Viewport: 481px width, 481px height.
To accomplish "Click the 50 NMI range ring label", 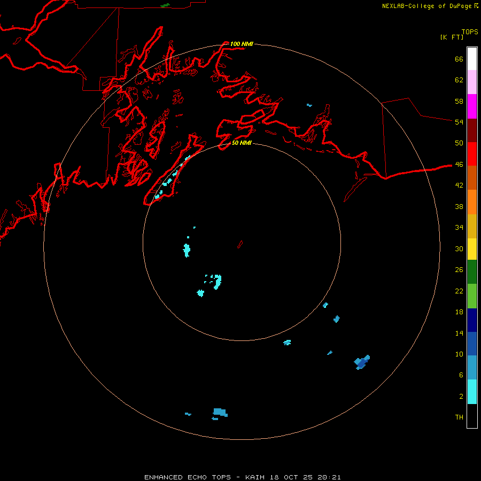I will 242,143.
